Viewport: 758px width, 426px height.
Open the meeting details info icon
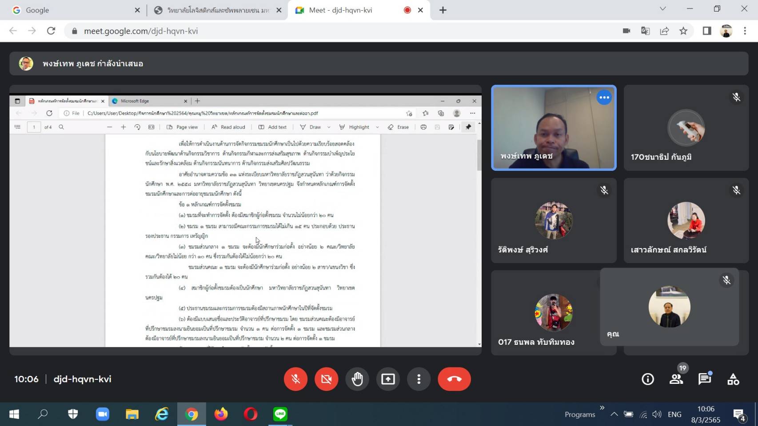tap(647, 379)
